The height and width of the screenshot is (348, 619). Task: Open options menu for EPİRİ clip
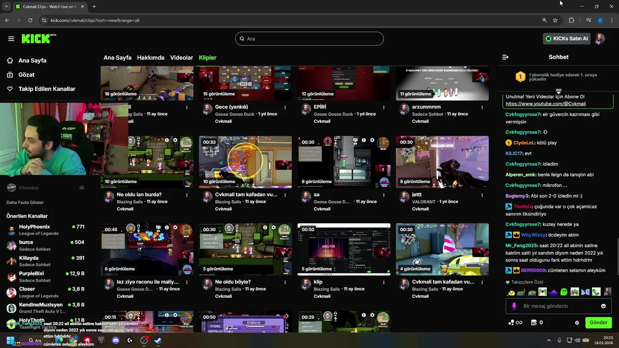(x=383, y=107)
